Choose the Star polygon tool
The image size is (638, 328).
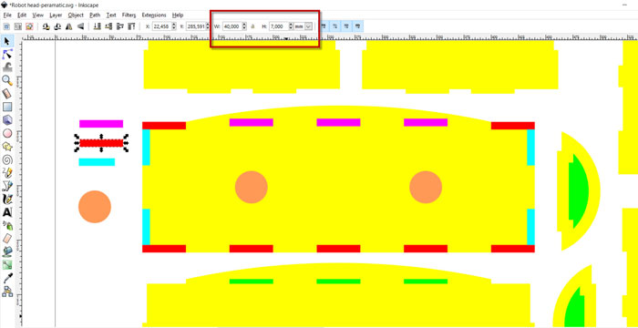[7, 147]
